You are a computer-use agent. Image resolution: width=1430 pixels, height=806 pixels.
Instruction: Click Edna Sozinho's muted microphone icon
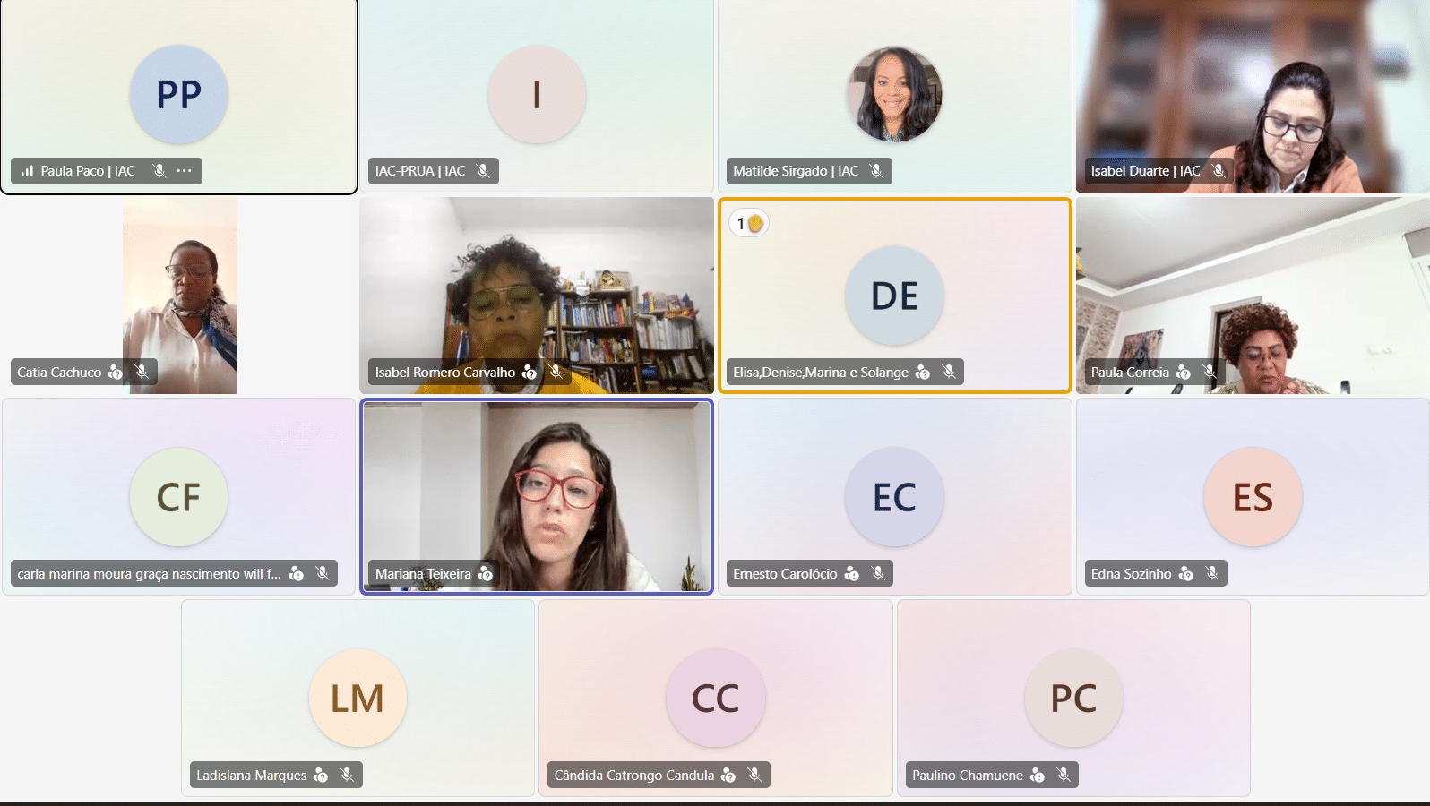click(x=1212, y=573)
